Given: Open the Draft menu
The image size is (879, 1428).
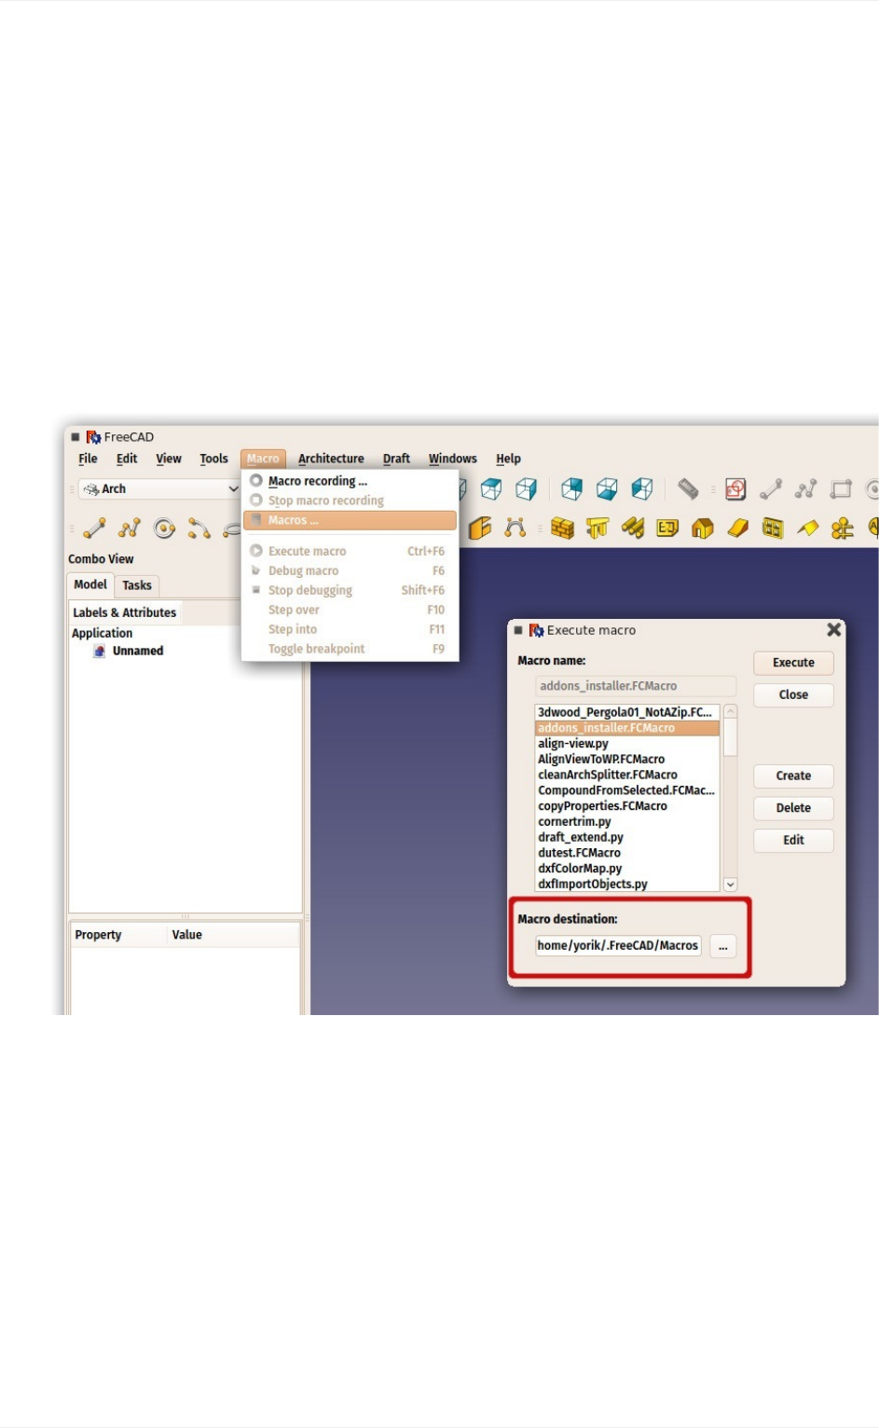Looking at the screenshot, I should 396,459.
